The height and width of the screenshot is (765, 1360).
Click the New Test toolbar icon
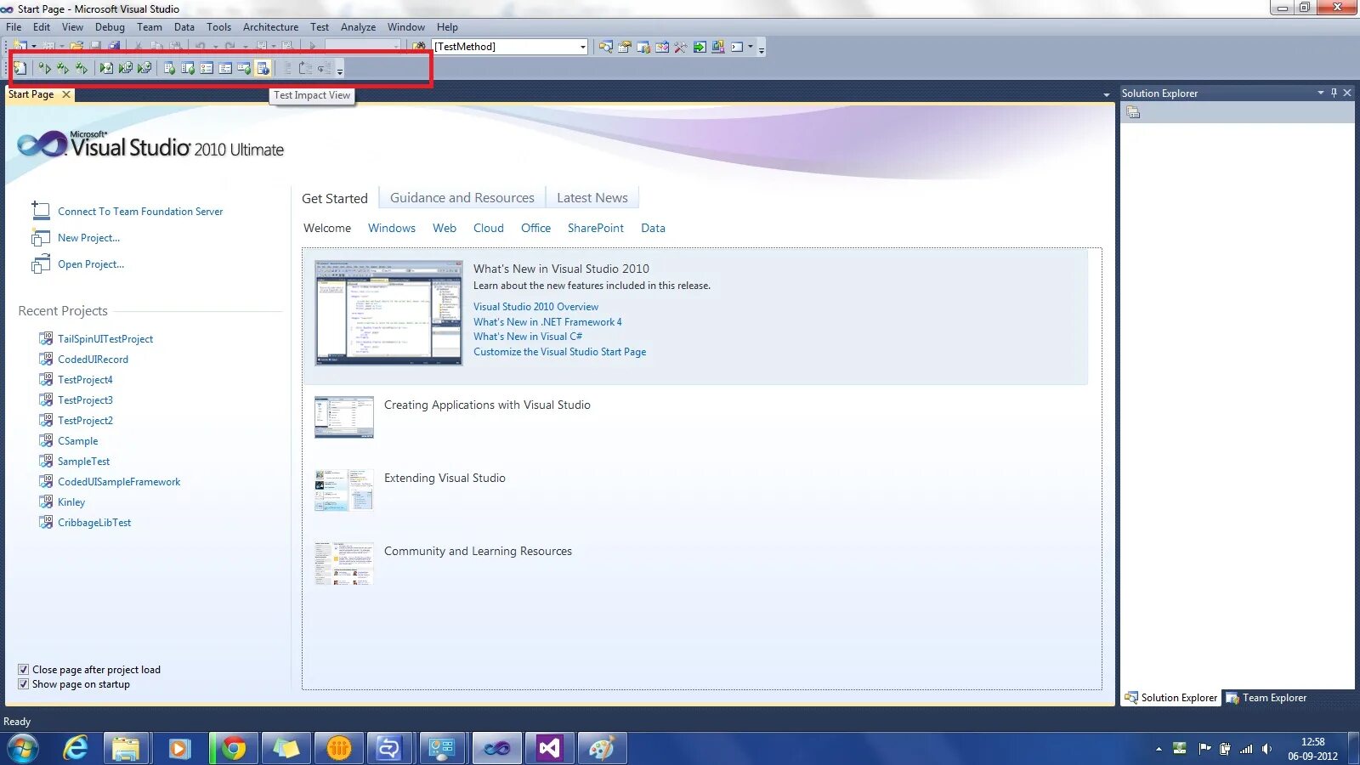[x=20, y=68]
